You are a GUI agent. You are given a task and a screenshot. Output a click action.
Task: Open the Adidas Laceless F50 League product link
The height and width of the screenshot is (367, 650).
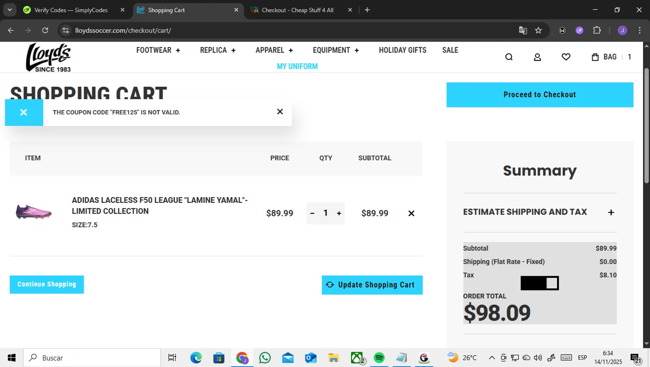[159, 205]
